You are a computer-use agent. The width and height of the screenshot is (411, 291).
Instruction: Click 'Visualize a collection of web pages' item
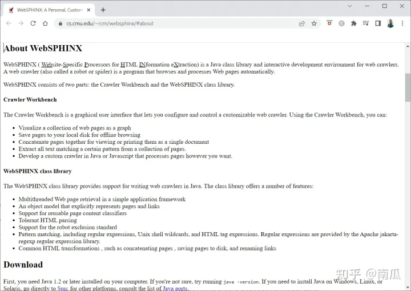(75, 128)
